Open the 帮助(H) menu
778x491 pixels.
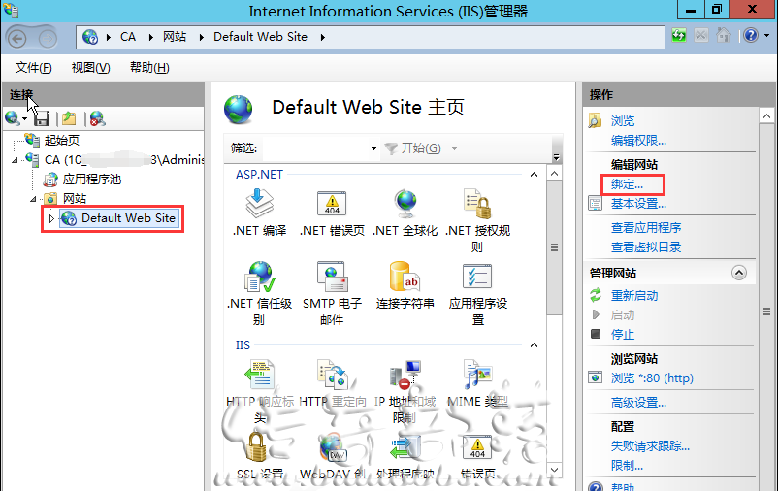tap(149, 68)
